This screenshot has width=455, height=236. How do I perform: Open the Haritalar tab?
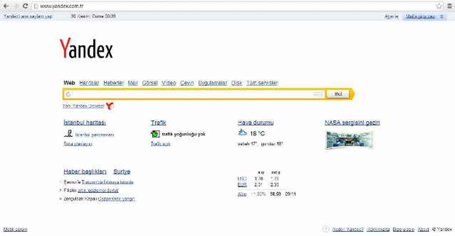[89, 83]
